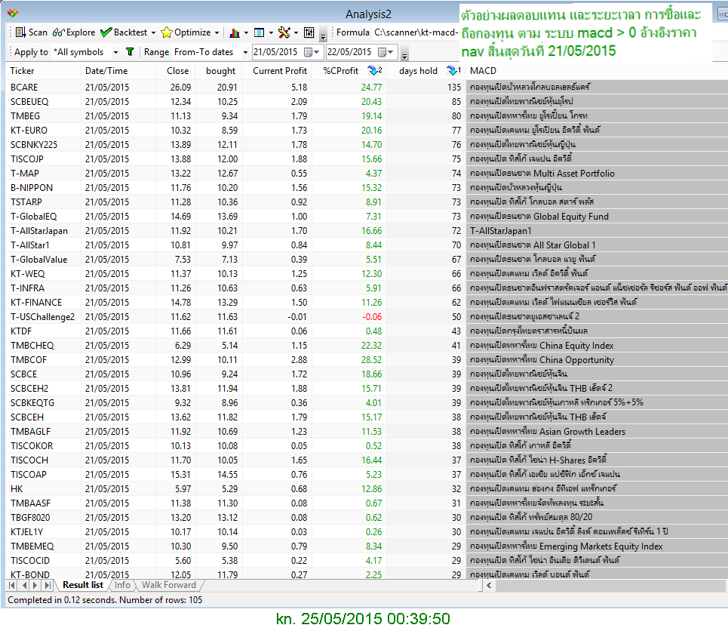728x628 pixels.
Task: Click the status bar completion message
Action: tap(105, 599)
